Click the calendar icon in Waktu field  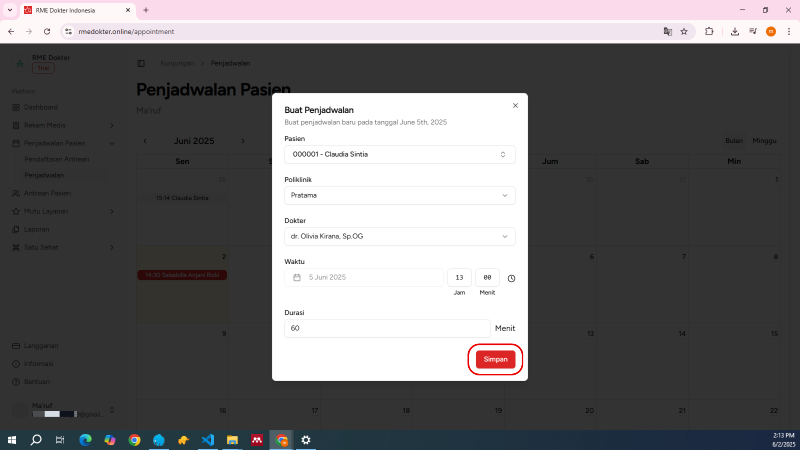(297, 277)
